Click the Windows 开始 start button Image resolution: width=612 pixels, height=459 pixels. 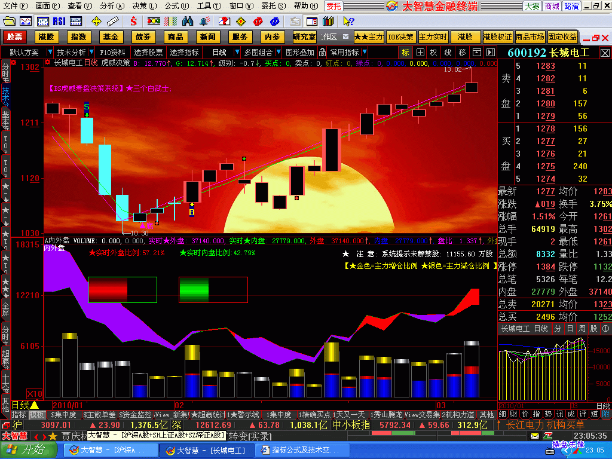[28, 450]
